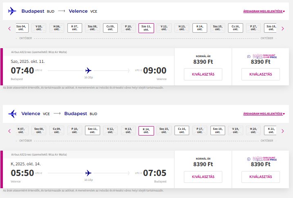
Task: Click the airplane icon beside Velence–Budapest header
Action: (x=12, y=113)
